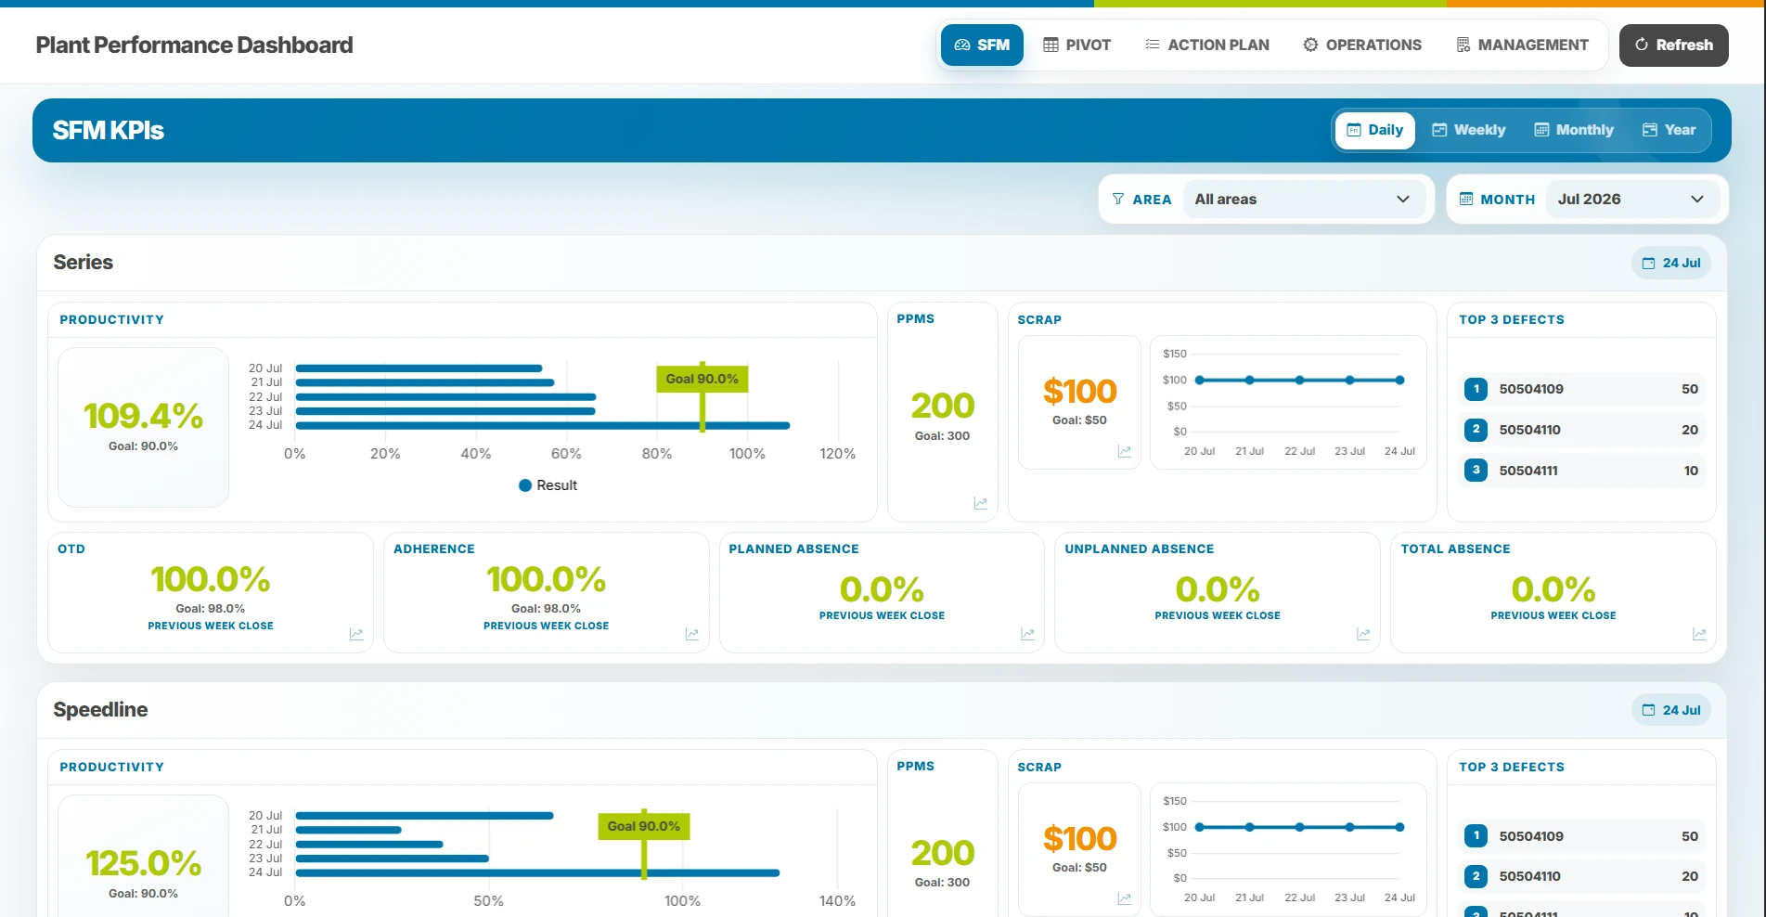Viewport: 1766px width, 917px height.
Task: Open the Speedline Scrap trend chart icon
Action: click(x=1124, y=898)
